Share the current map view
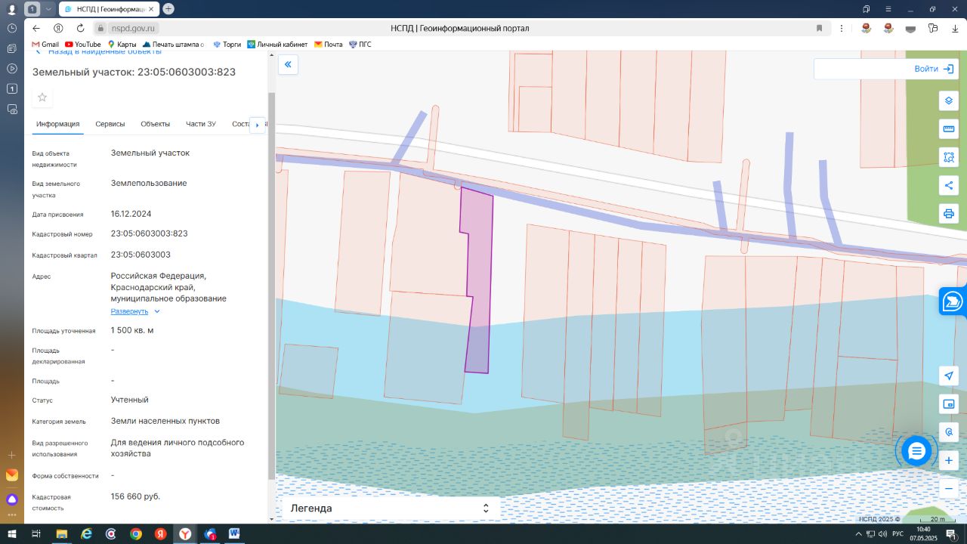 (949, 185)
